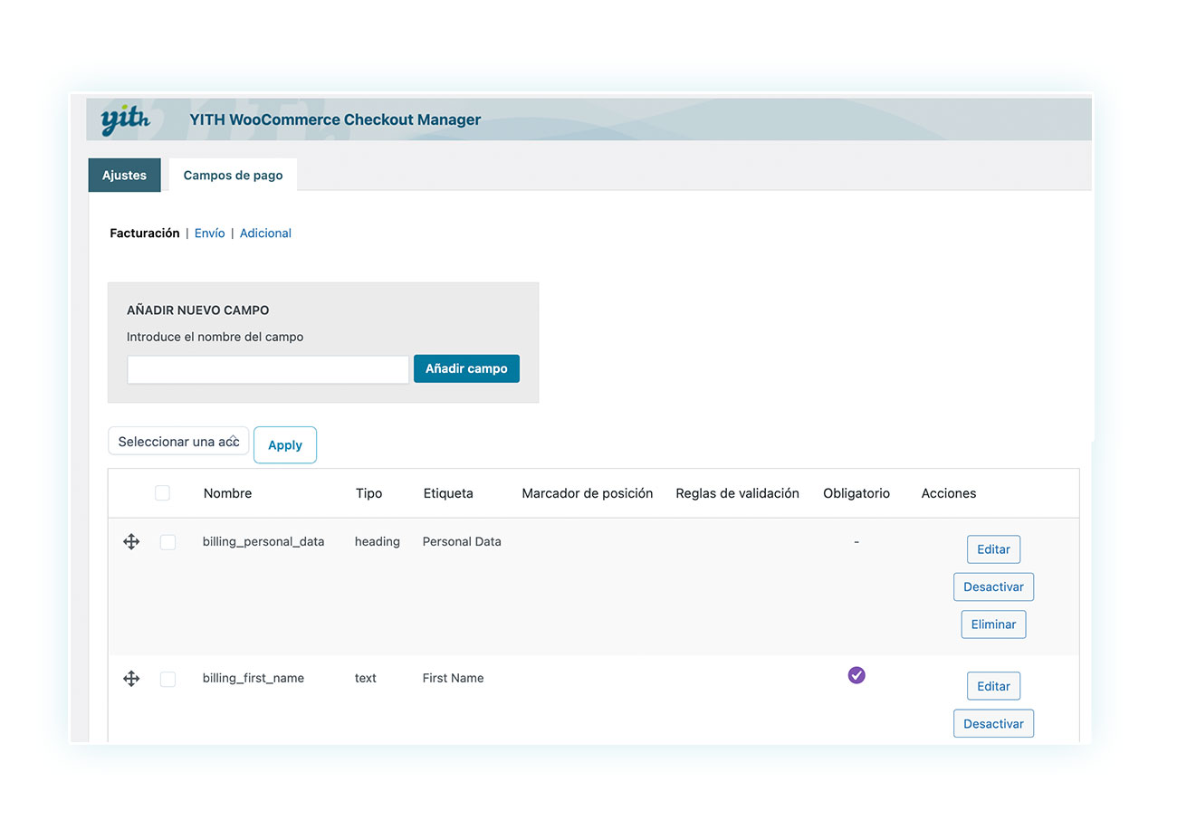Grab the move handle for billing_personal_data row
This screenshot has width=1177, height=839.
(x=131, y=541)
